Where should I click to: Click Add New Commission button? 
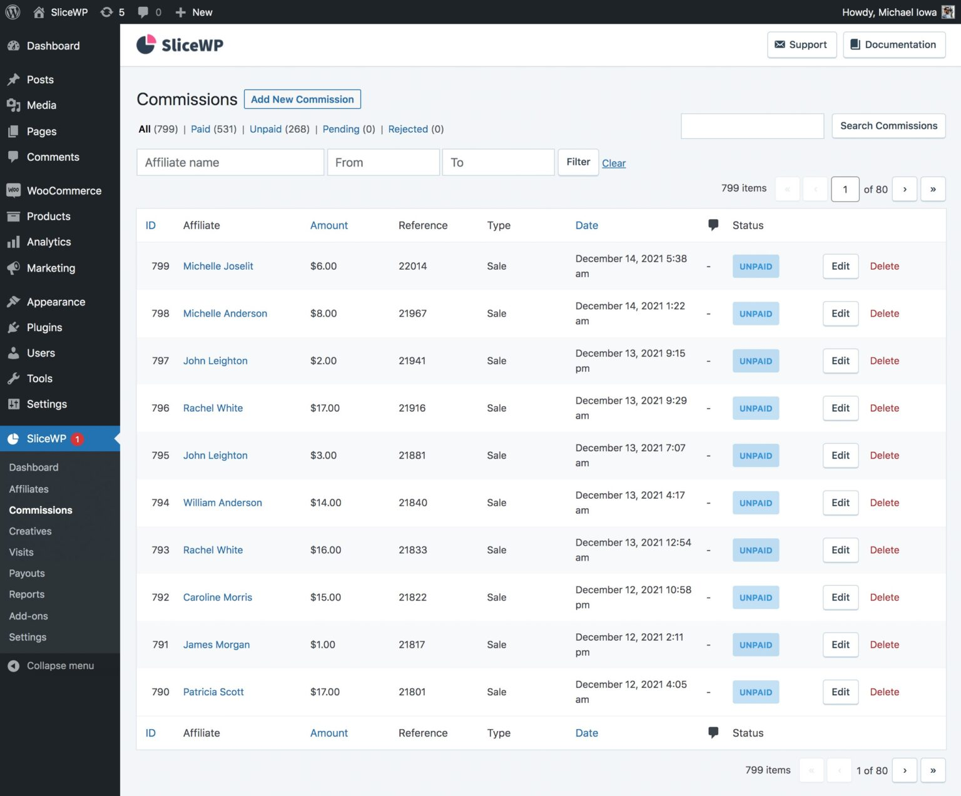tap(302, 99)
